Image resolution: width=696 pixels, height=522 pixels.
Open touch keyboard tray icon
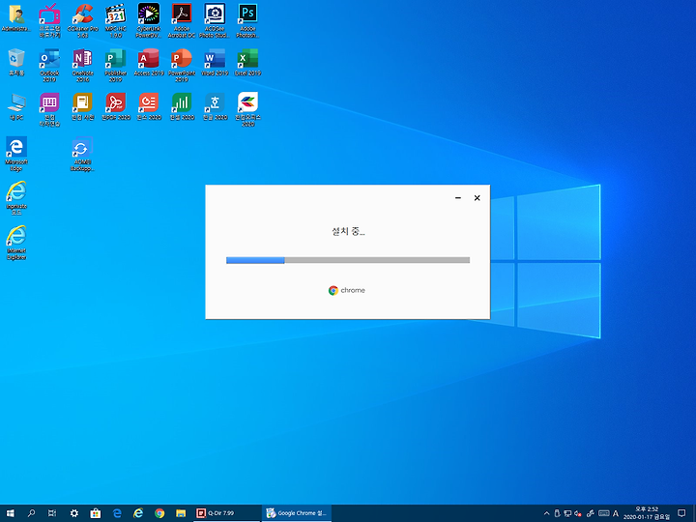point(603,513)
